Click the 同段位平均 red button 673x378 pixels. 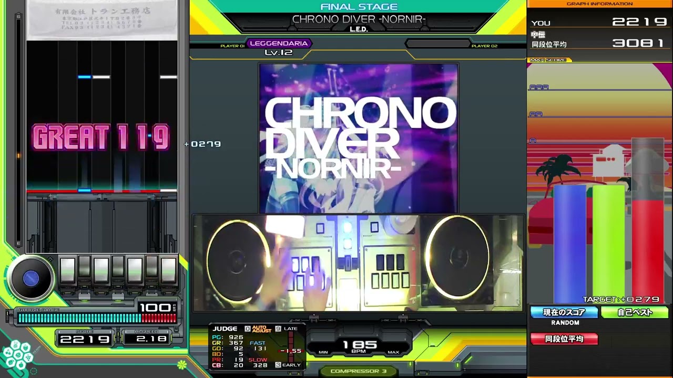[x=564, y=339]
